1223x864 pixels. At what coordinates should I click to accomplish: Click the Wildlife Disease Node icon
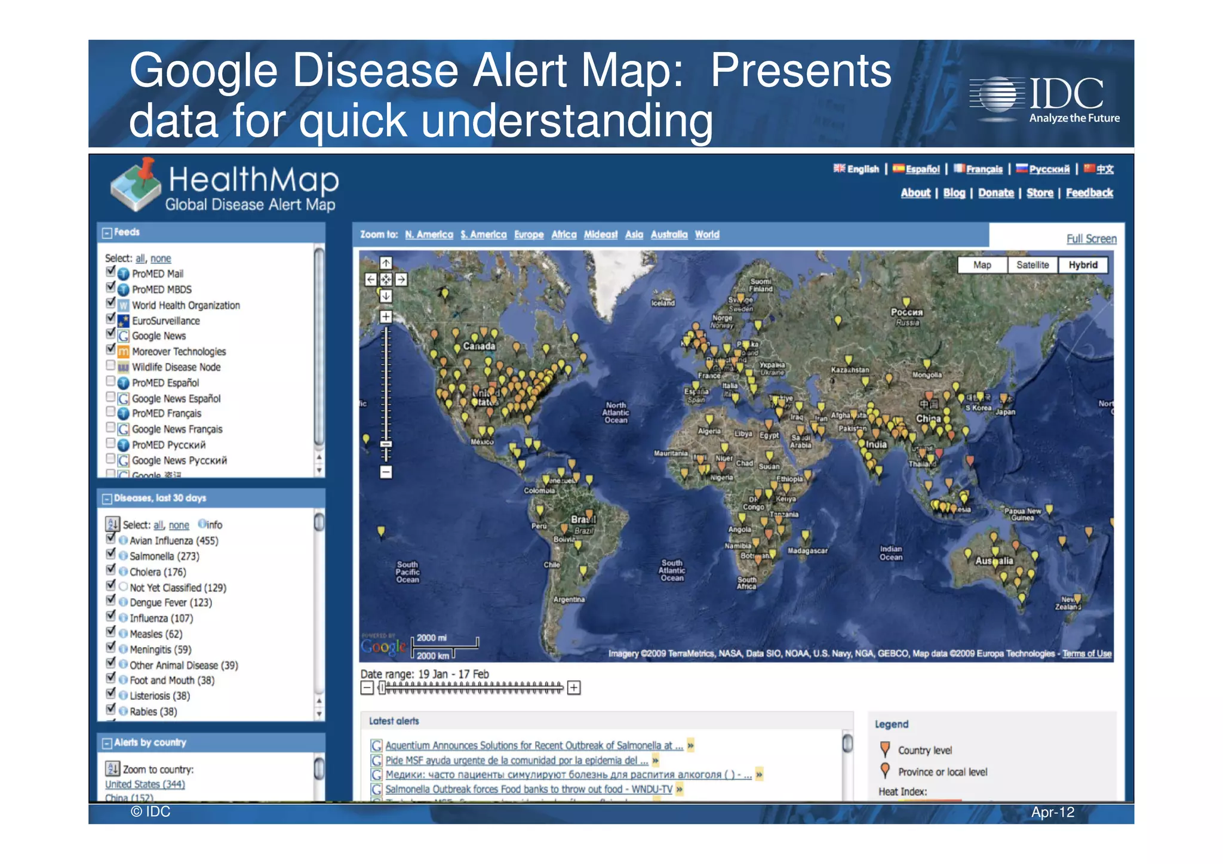click(124, 367)
